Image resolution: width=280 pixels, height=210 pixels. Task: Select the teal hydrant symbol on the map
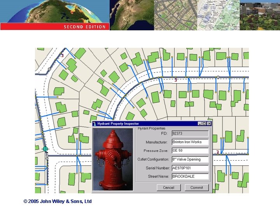[45, 149]
